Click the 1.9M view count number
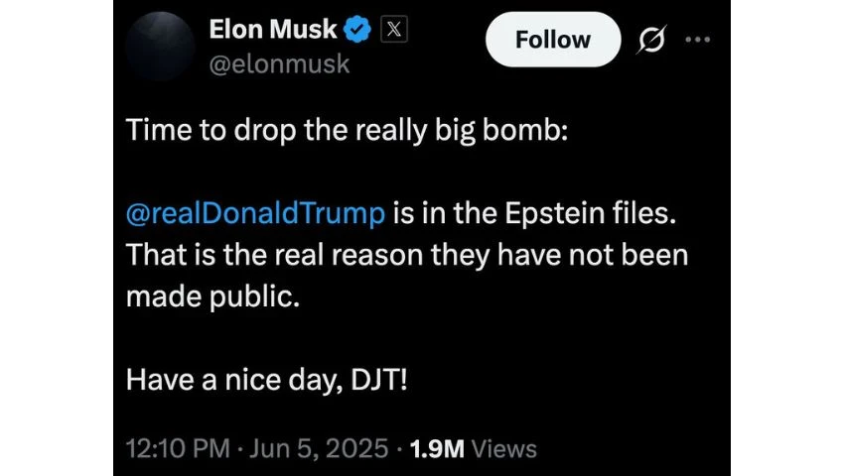Viewport: 844px width, 476px height. [436, 448]
